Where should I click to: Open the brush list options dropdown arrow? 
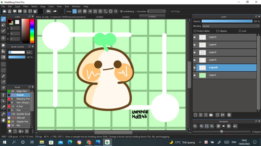coord(23,132)
